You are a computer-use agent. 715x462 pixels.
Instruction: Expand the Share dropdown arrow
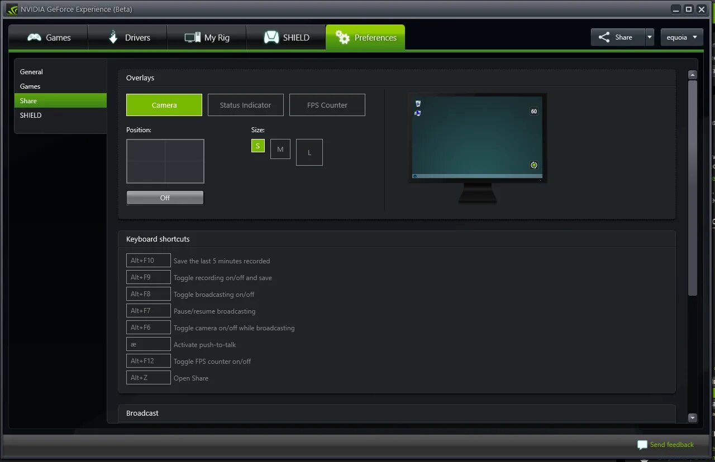tap(649, 37)
